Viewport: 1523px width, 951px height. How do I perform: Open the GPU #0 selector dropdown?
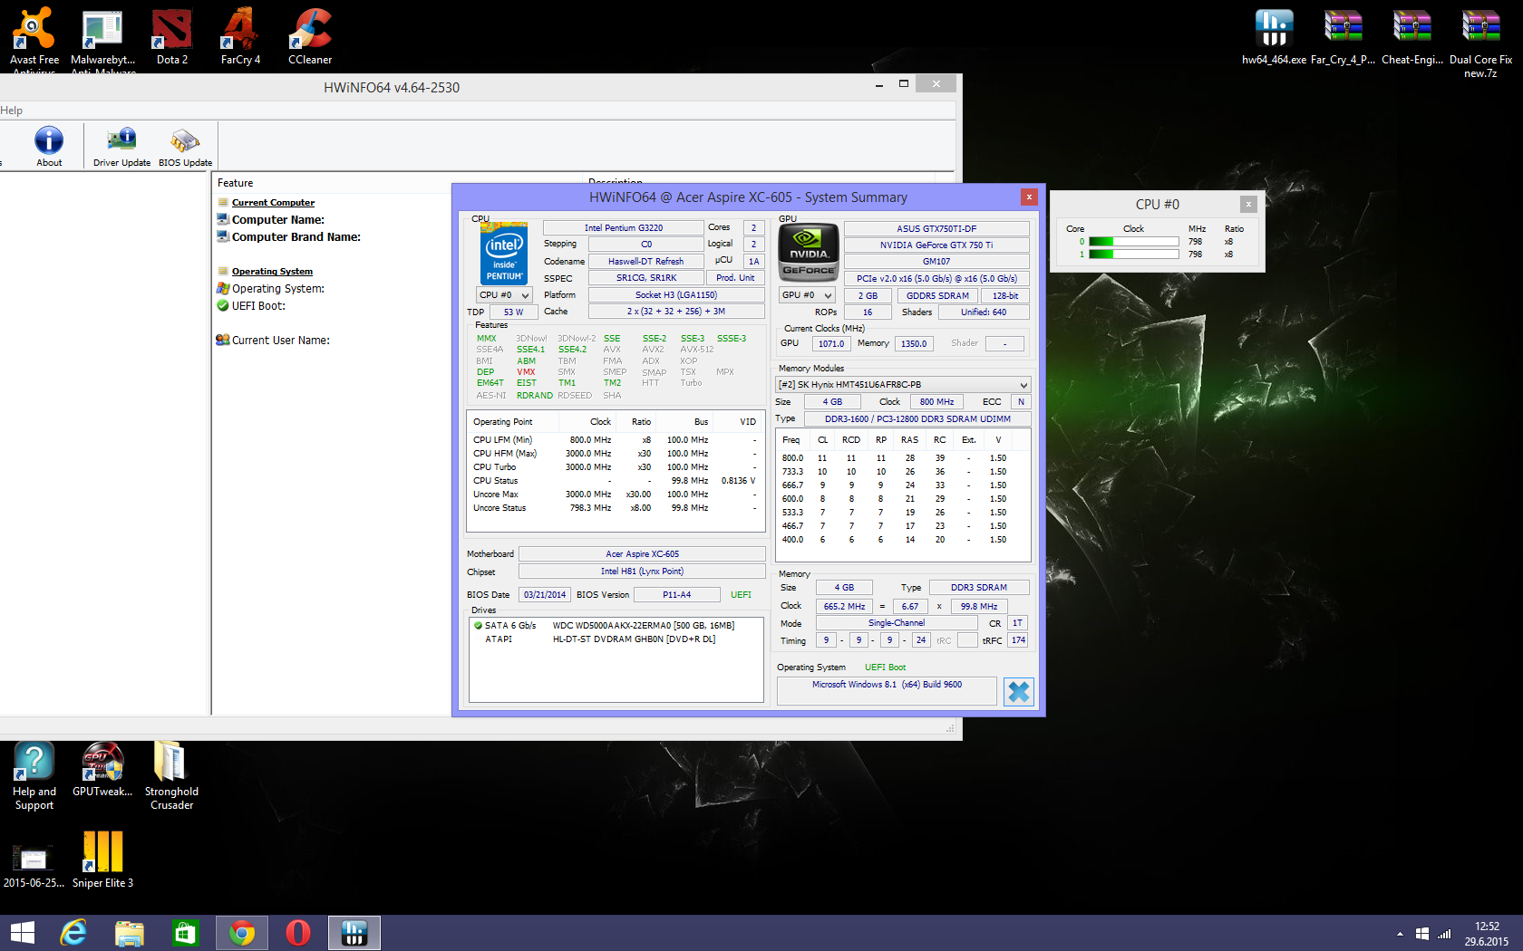(x=807, y=295)
